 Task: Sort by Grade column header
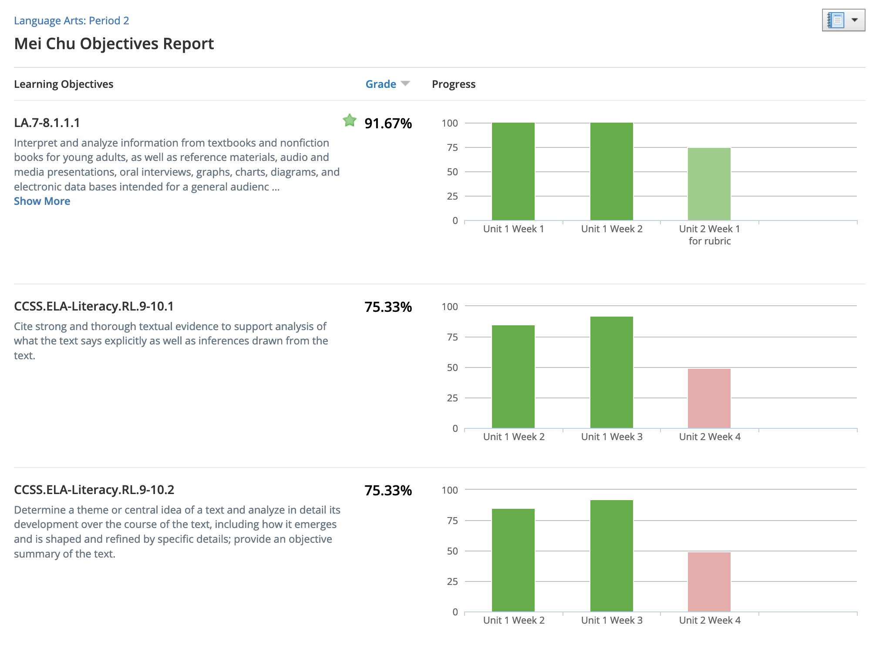point(381,84)
